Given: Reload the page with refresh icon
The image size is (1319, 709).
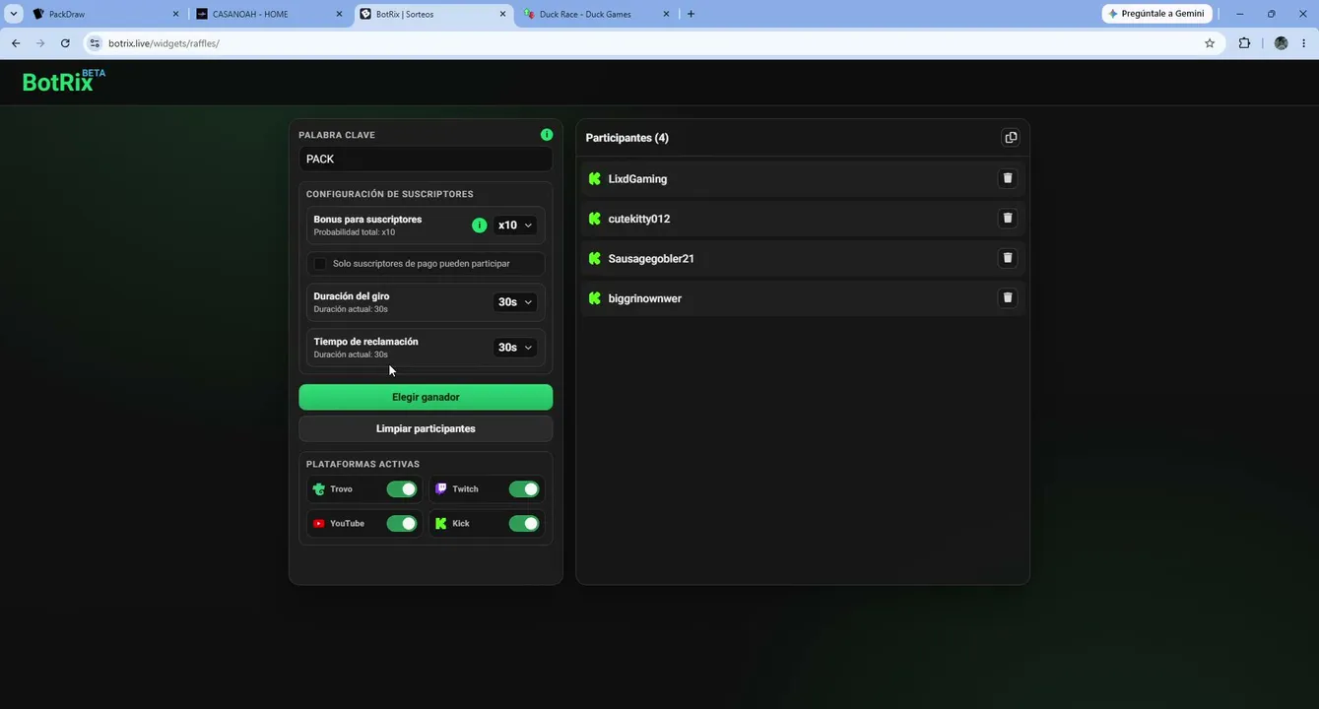Looking at the screenshot, I should [65, 43].
